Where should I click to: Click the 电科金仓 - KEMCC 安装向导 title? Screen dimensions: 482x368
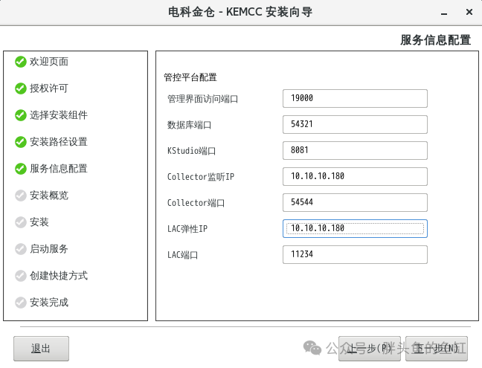click(240, 13)
